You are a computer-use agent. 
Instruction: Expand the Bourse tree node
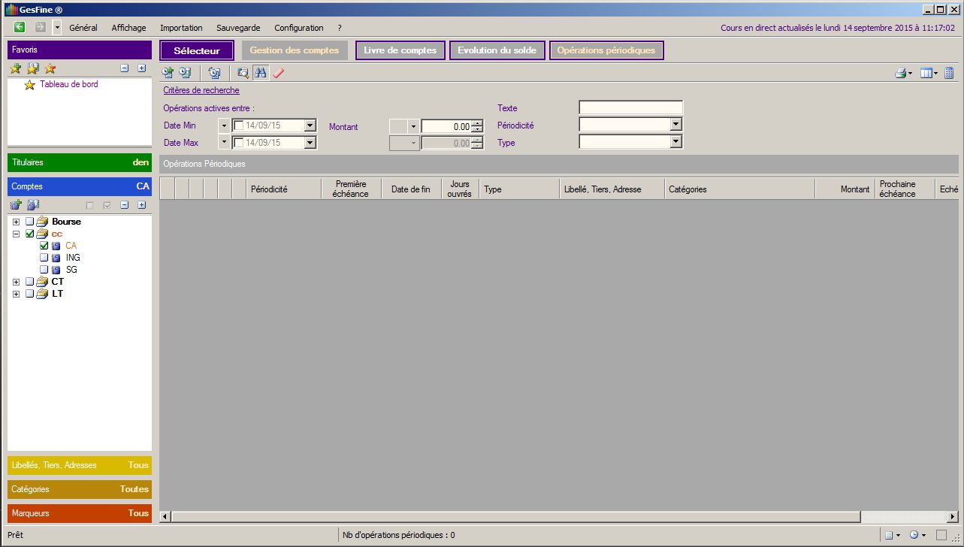click(x=16, y=222)
